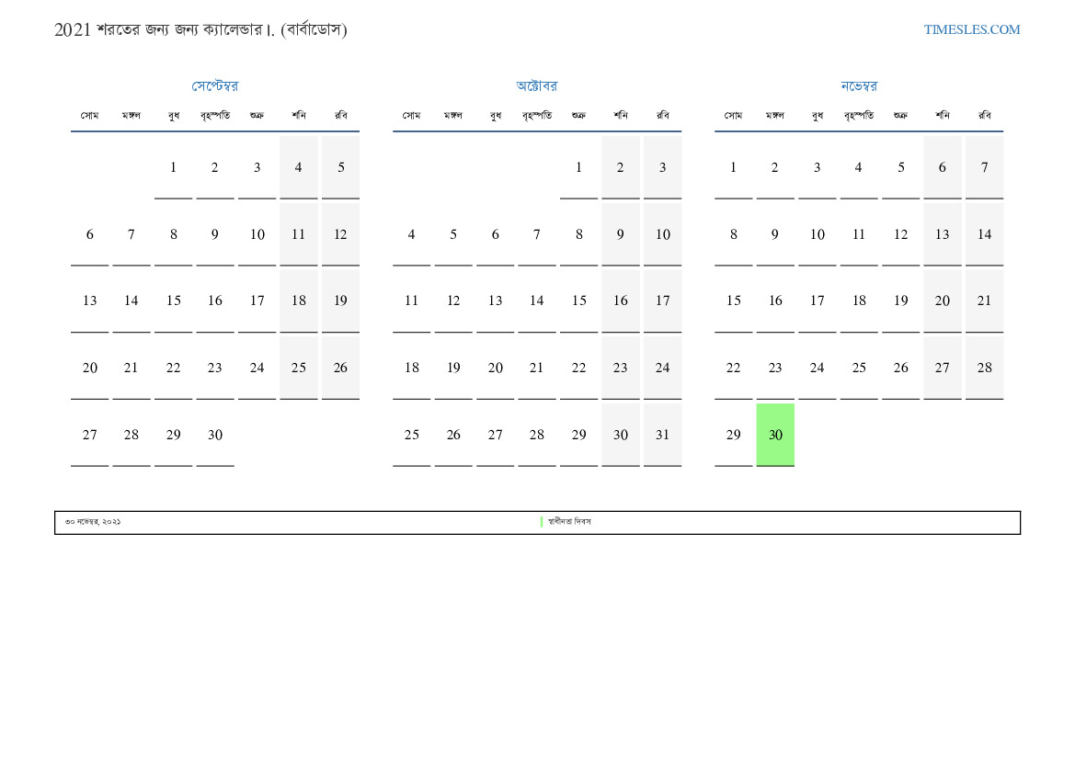Click November 29 date cell

(x=733, y=435)
